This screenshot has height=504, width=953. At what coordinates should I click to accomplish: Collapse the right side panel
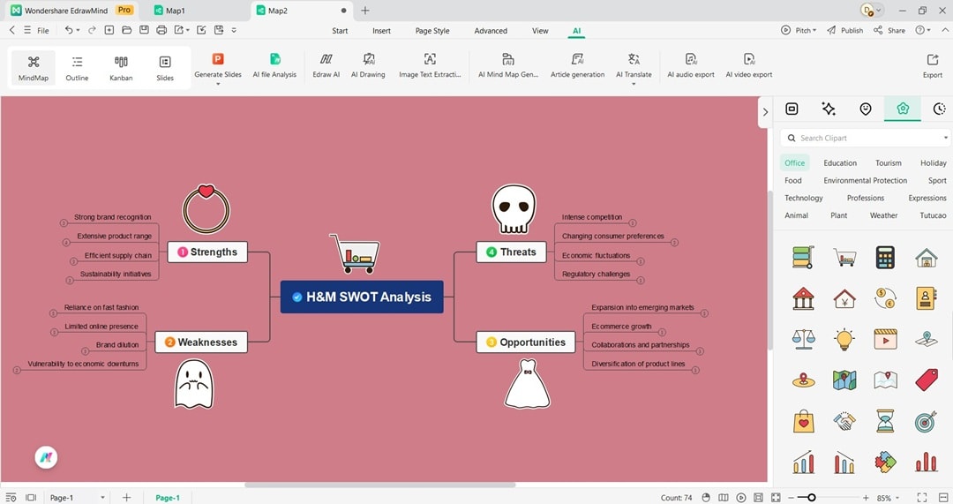(x=765, y=112)
